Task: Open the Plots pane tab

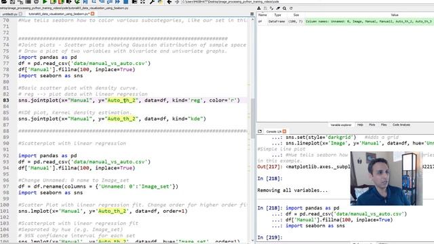Action: 372,125
